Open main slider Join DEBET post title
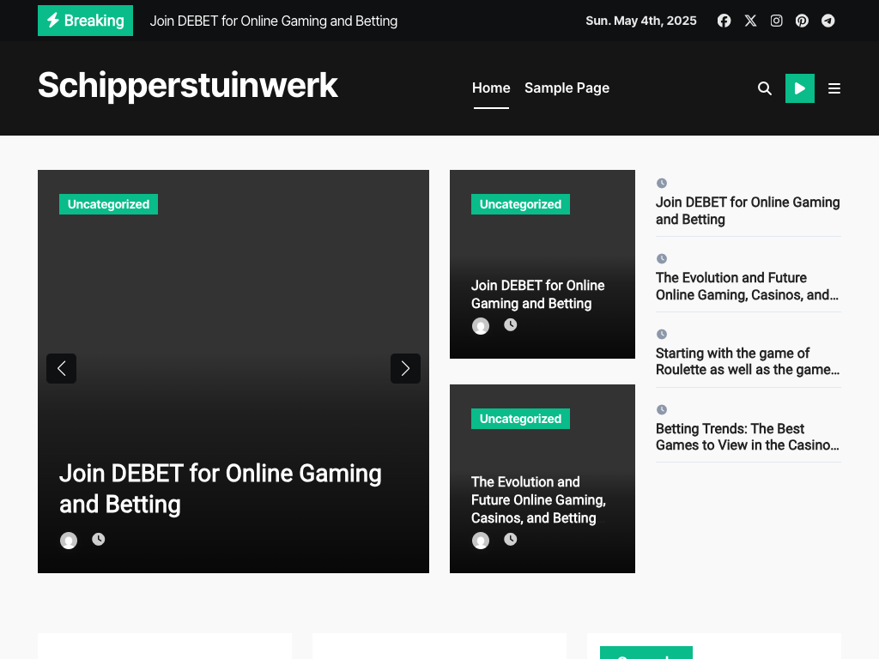Screen dimensions: 879x659 tap(221, 488)
